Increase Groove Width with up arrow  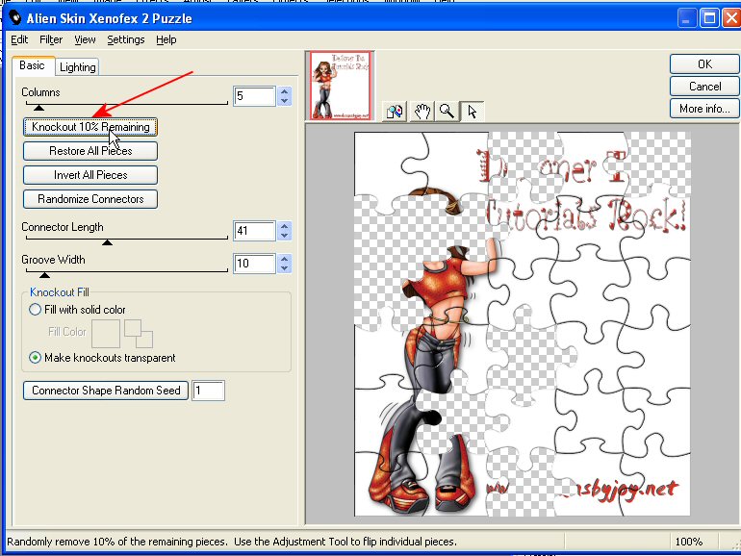point(285,259)
